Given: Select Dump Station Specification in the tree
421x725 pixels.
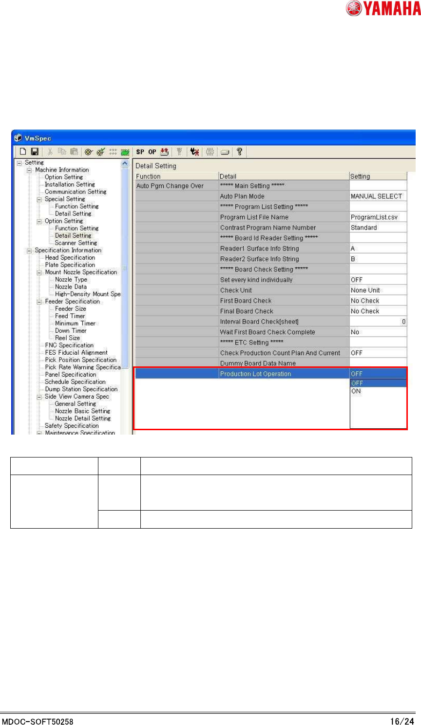Looking at the screenshot, I should point(81,389).
